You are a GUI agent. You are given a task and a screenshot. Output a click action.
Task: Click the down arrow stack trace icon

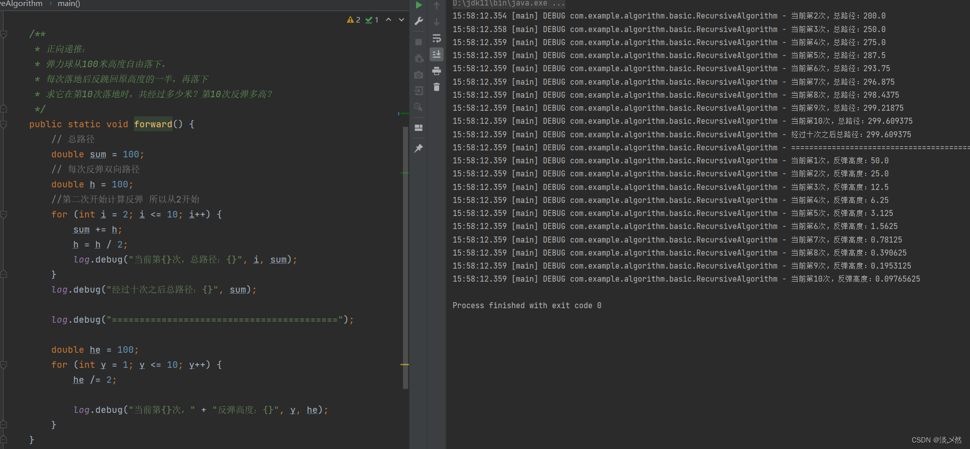(x=437, y=22)
